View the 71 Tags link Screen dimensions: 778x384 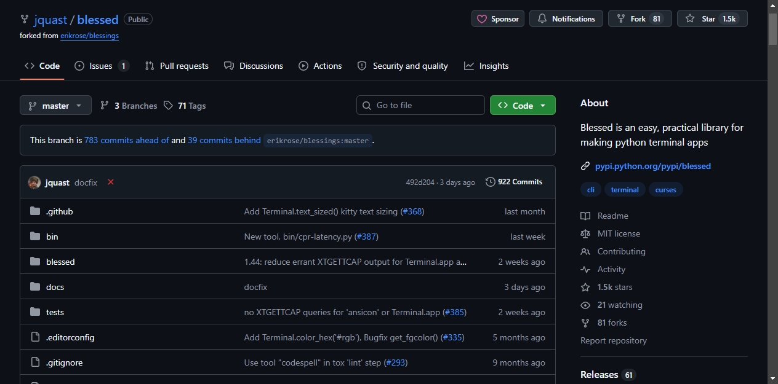click(185, 106)
